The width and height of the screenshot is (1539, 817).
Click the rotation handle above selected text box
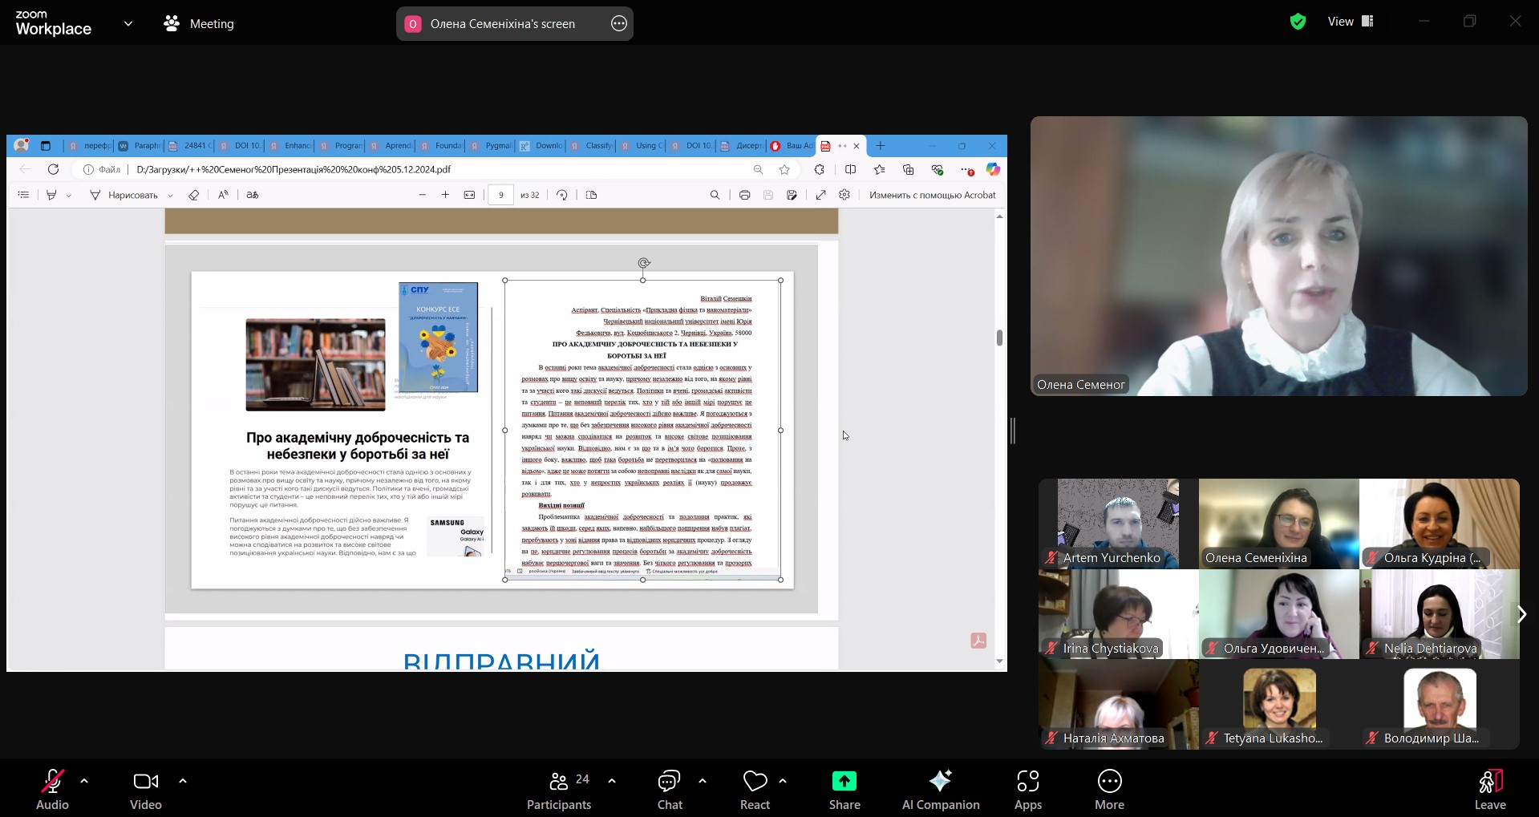pos(643,263)
